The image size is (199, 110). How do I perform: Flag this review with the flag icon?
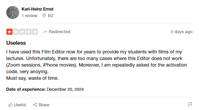pos(190,105)
